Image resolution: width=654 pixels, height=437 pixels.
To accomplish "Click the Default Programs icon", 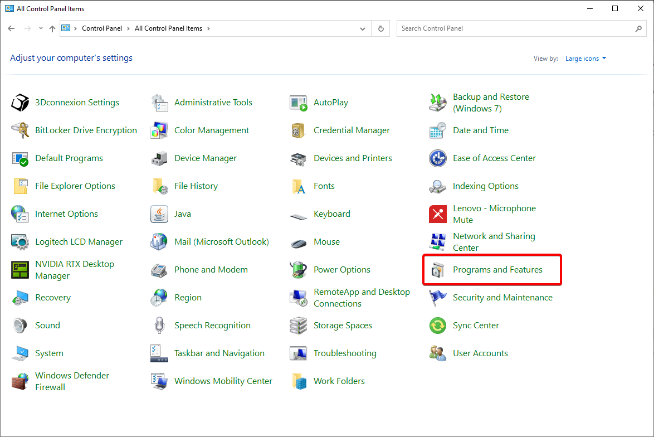I will [20, 158].
